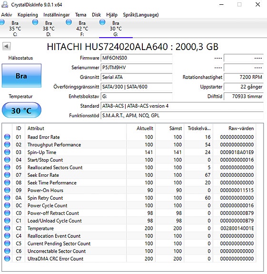
Task: Select the Temperature raw value 00280014001E
Action: (237, 228)
